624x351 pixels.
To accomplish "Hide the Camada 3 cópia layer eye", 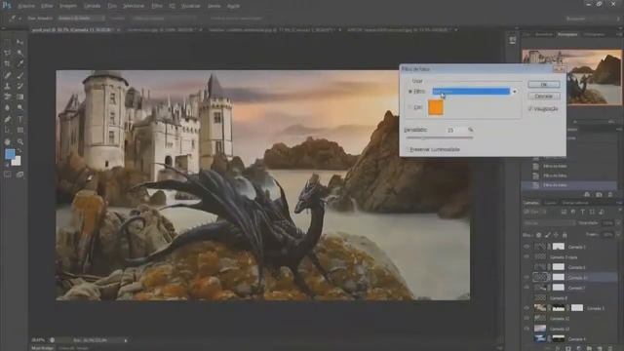I will coord(526,257).
